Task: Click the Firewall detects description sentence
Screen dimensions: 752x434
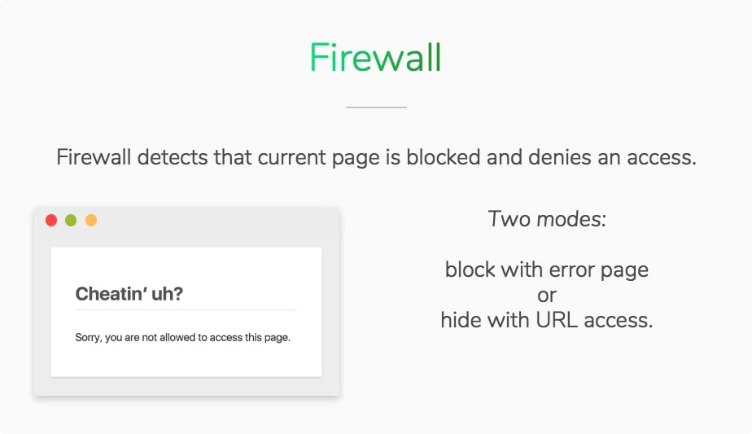Action: point(376,157)
